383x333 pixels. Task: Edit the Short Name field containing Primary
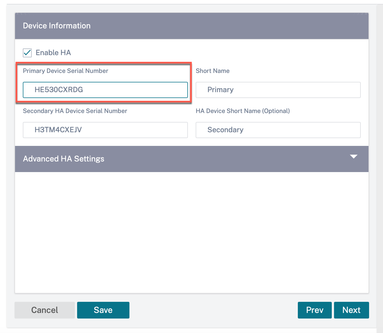point(278,90)
